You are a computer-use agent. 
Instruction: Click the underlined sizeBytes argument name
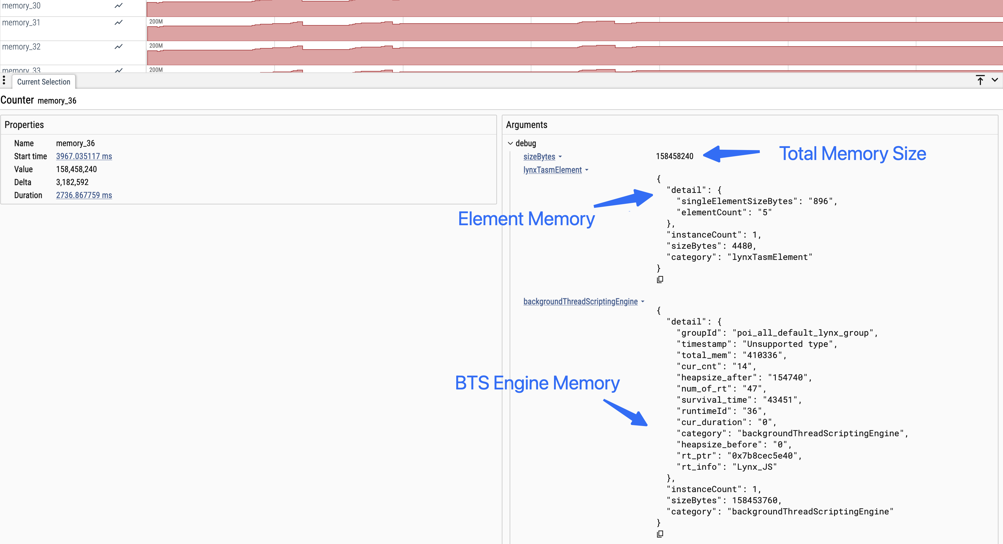pos(539,157)
